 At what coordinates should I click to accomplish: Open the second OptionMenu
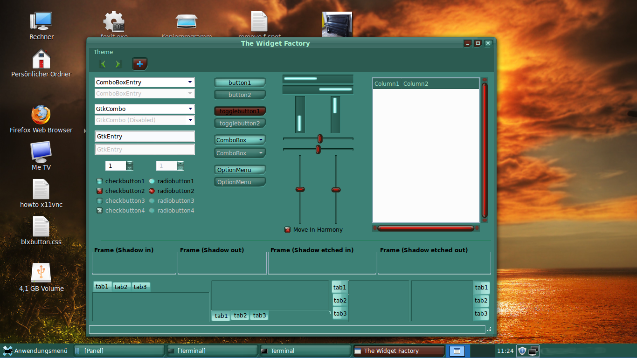coord(240,182)
